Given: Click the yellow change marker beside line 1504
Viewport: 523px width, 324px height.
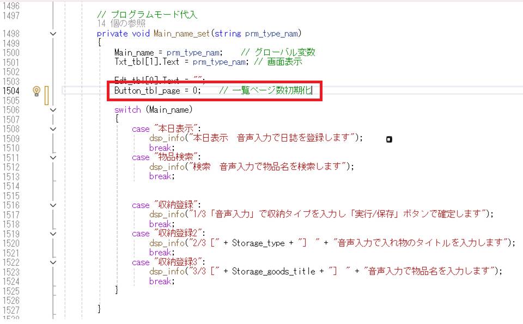Looking at the screenshot, I should point(47,95).
